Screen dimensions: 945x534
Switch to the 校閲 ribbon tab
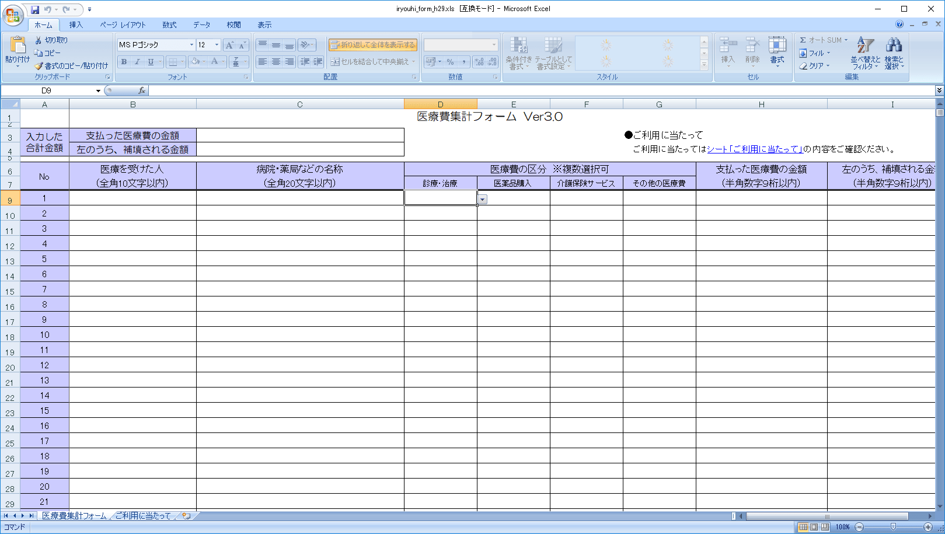click(233, 25)
